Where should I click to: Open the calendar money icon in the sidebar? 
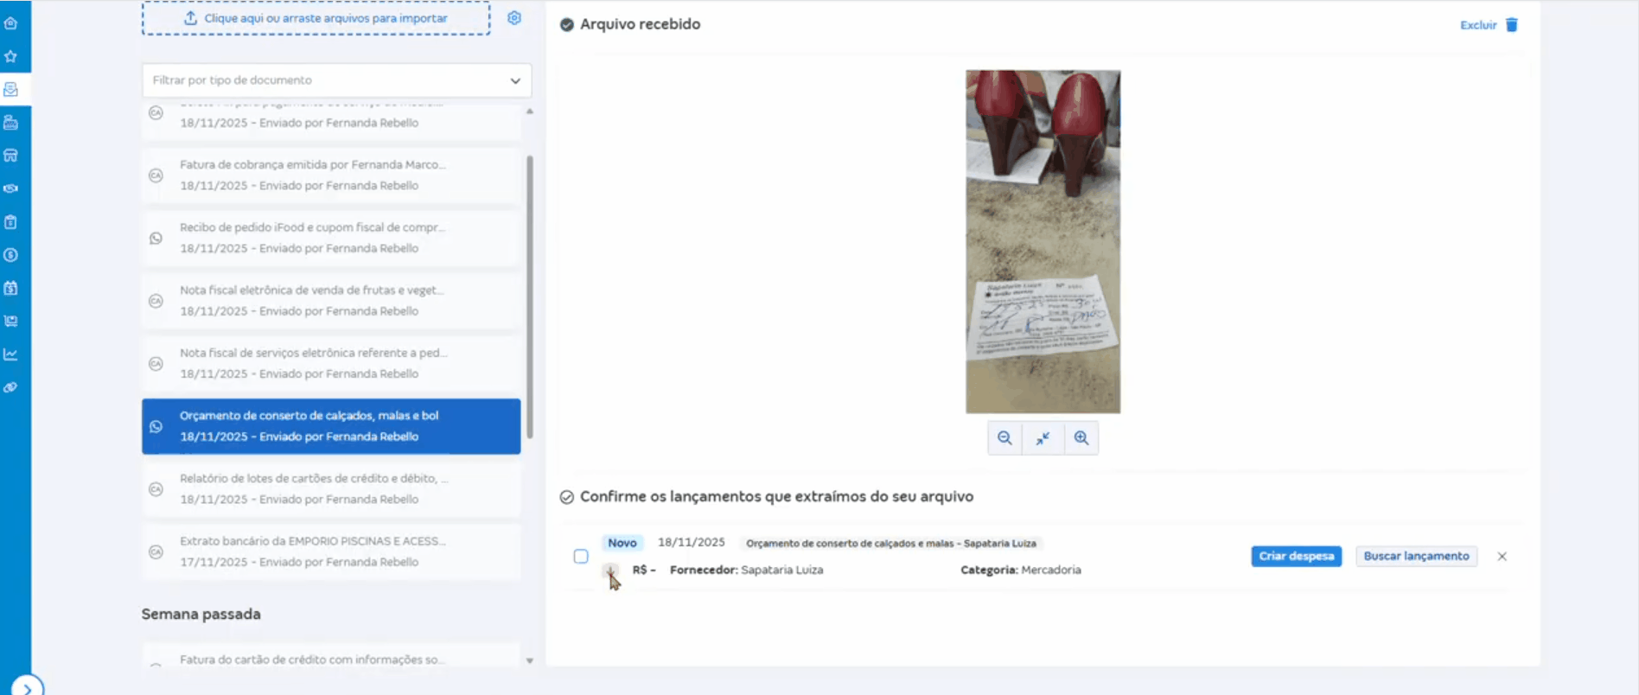(x=11, y=288)
